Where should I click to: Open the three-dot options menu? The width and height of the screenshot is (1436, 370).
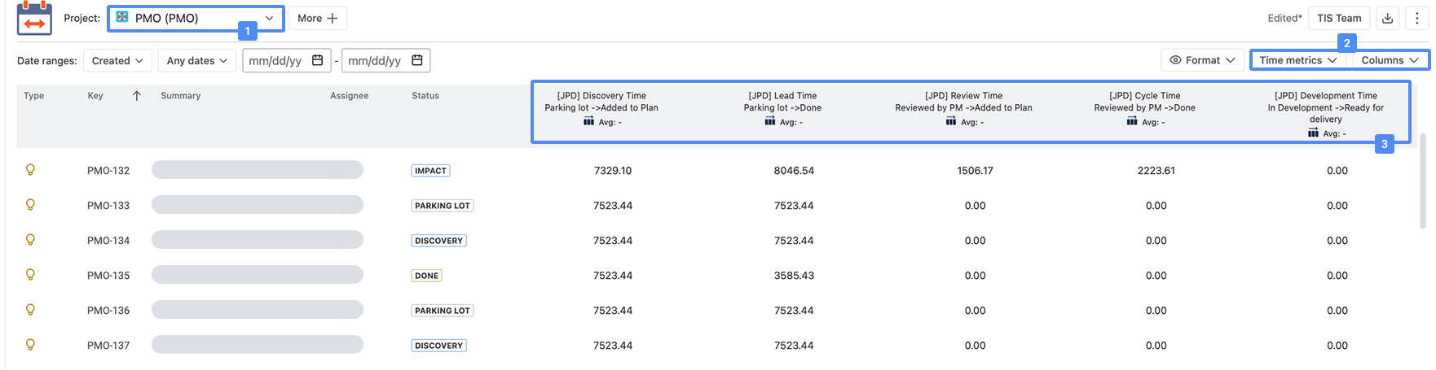(1416, 18)
